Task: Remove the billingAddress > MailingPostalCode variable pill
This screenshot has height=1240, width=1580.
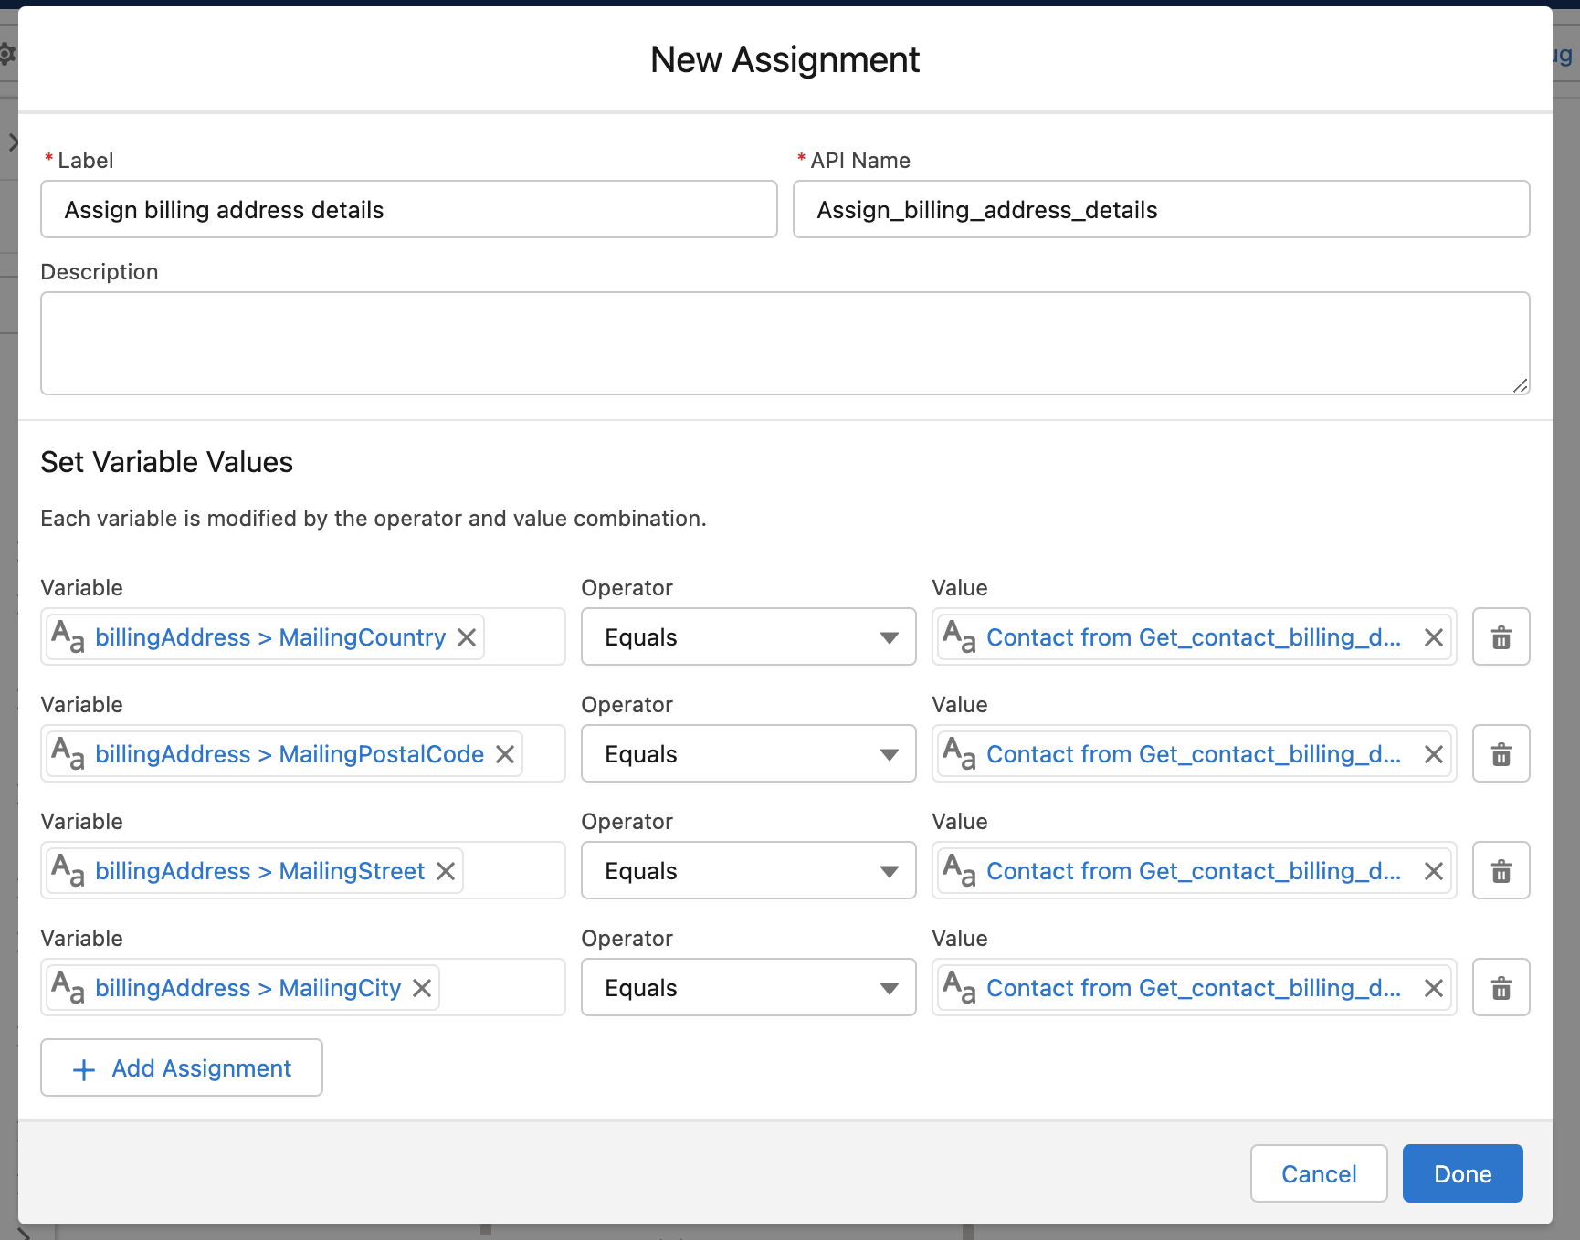Action: (505, 754)
